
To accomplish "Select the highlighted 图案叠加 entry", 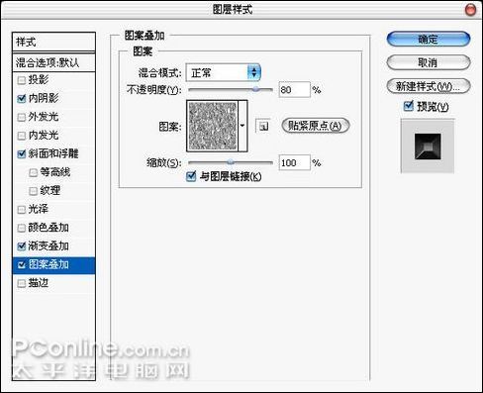I will [53, 265].
